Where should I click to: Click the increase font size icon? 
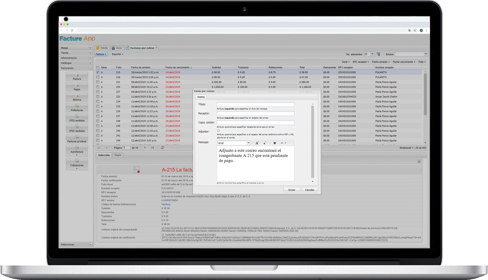point(257,143)
